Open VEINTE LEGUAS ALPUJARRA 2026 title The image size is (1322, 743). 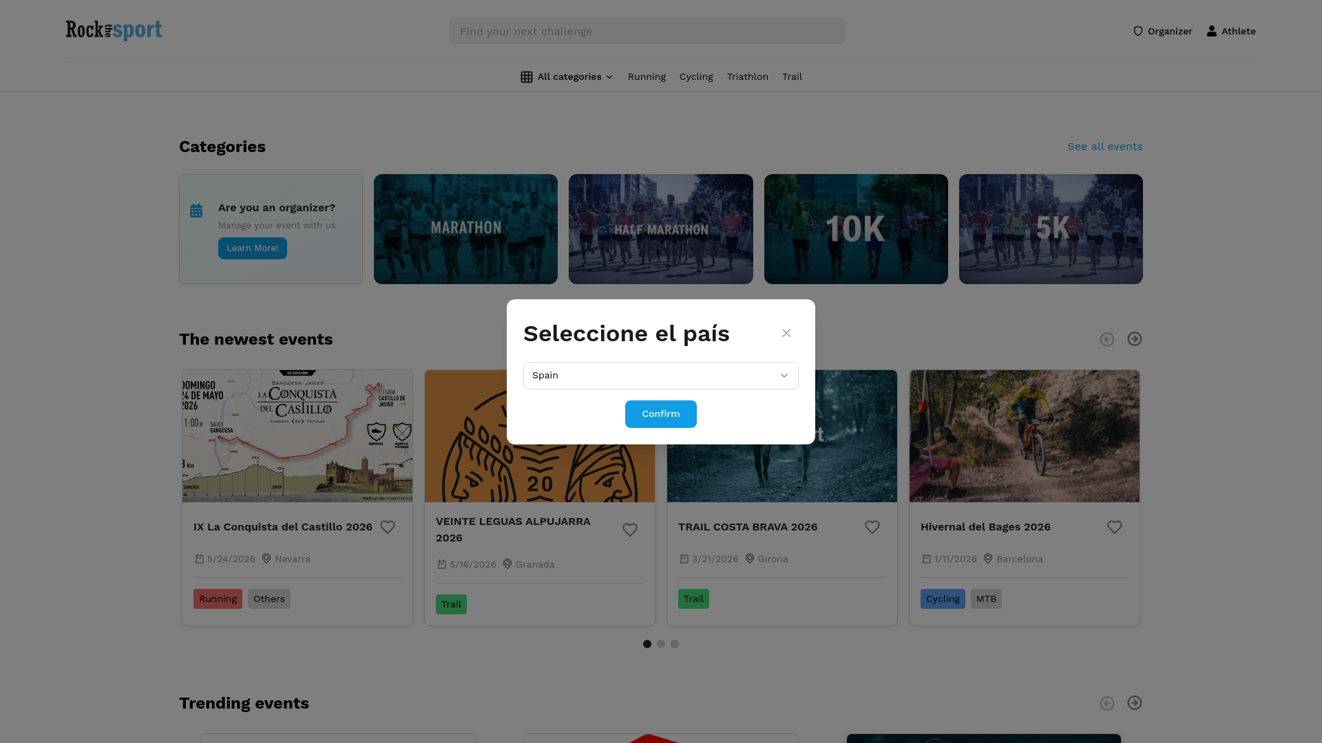coord(513,530)
